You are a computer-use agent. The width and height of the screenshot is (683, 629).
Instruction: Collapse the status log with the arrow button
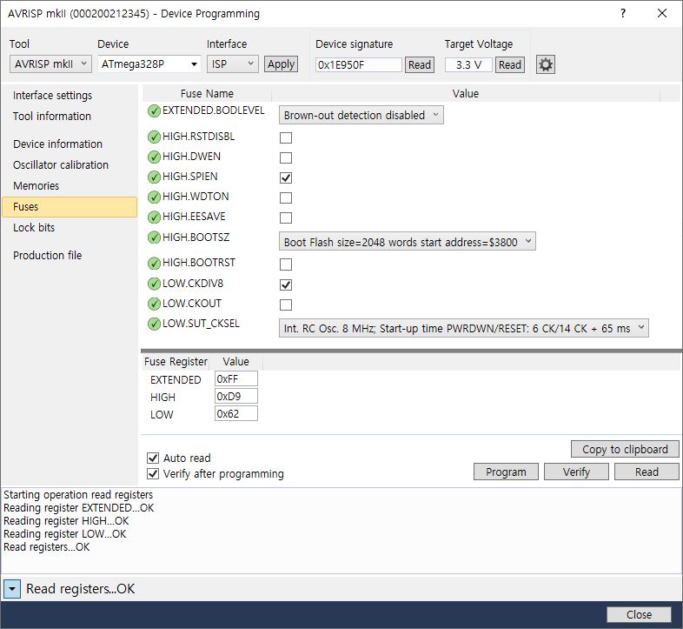[12, 589]
